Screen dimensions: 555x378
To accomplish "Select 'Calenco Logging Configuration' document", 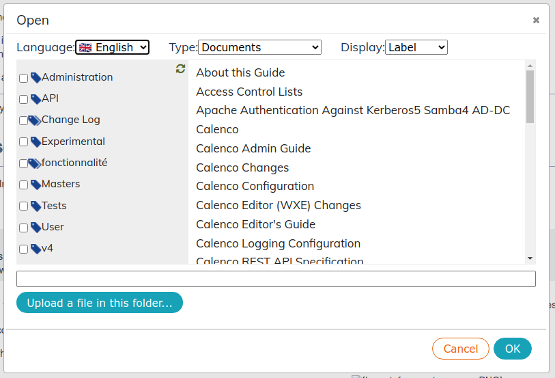I will click(279, 243).
